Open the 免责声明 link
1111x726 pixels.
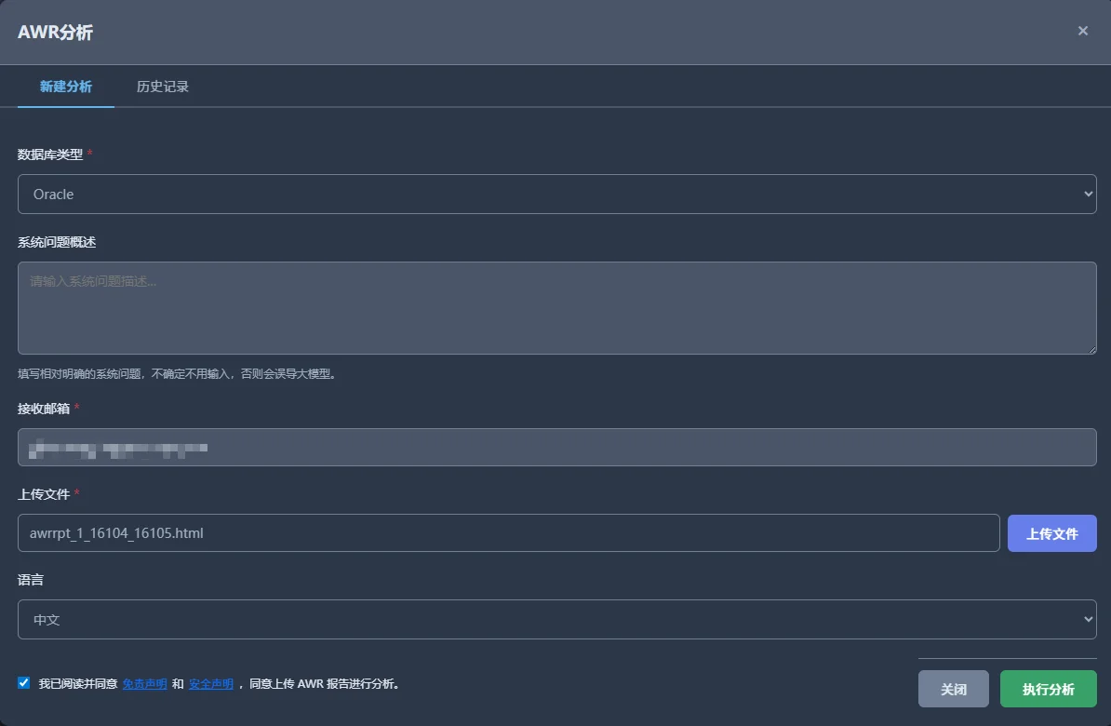pyautogui.click(x=144, y=684)
